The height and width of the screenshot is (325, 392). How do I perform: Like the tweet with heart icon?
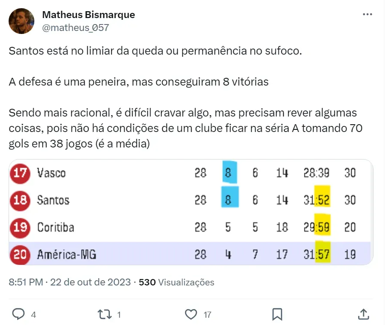coord(191,314)
